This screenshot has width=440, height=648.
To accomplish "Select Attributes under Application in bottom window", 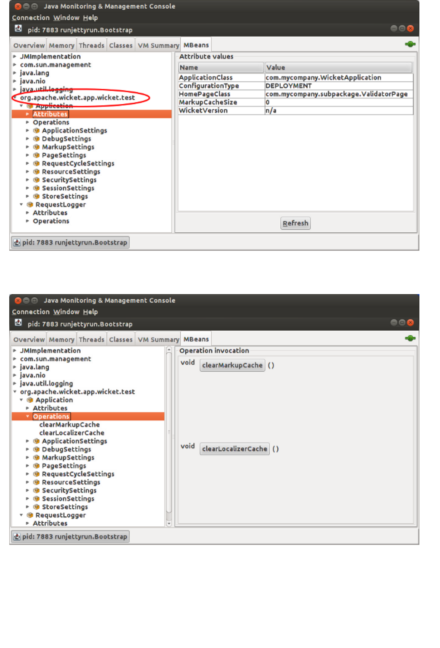I will click(50, 408).
